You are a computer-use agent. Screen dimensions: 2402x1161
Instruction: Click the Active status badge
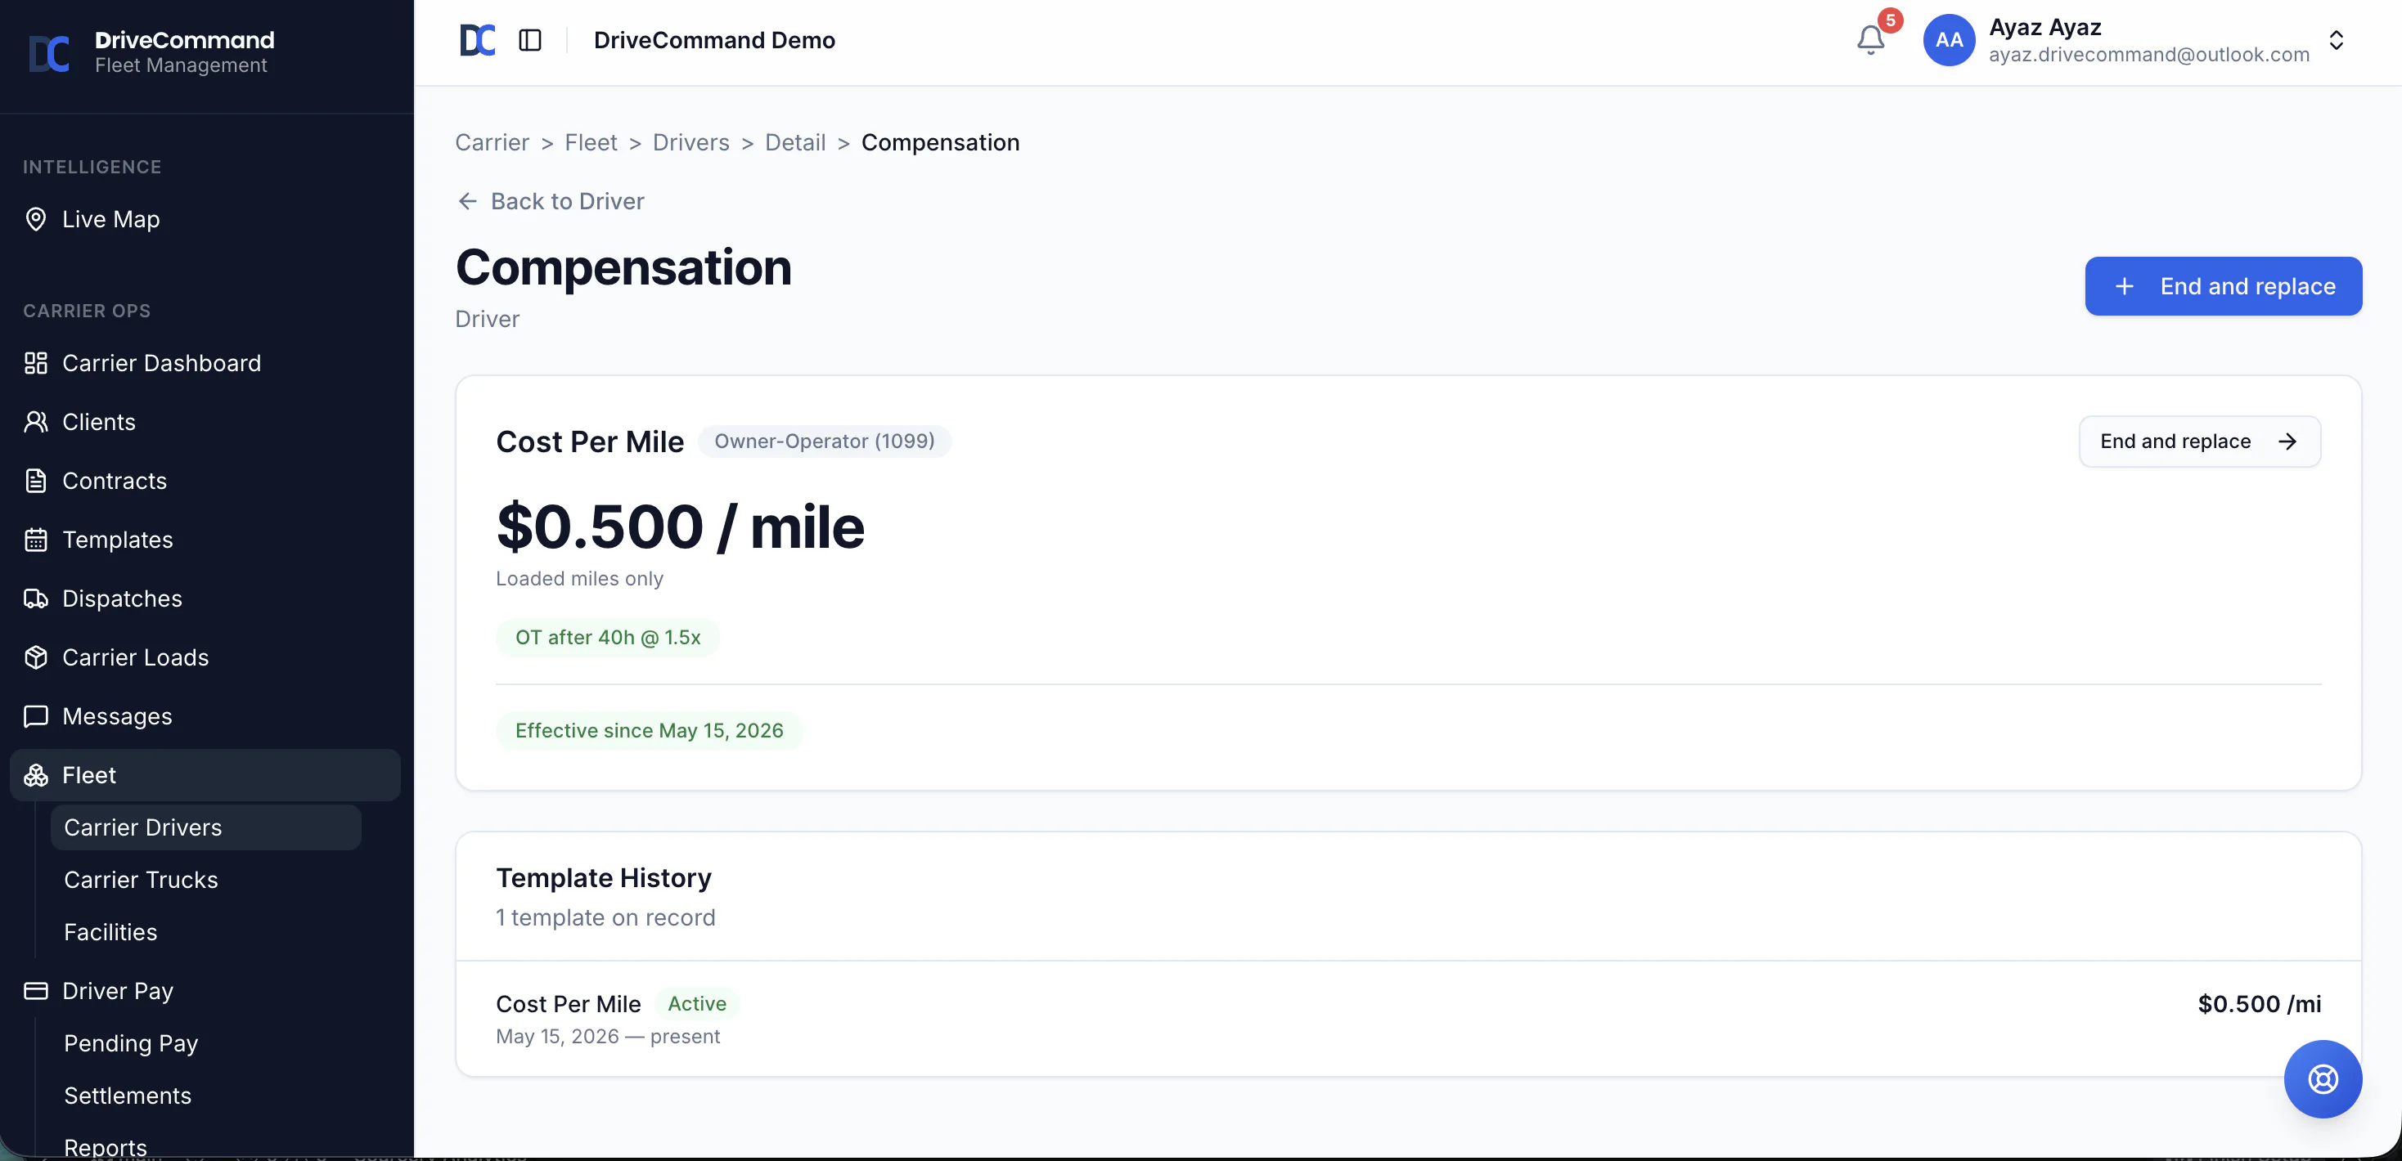pos(696,1003)
